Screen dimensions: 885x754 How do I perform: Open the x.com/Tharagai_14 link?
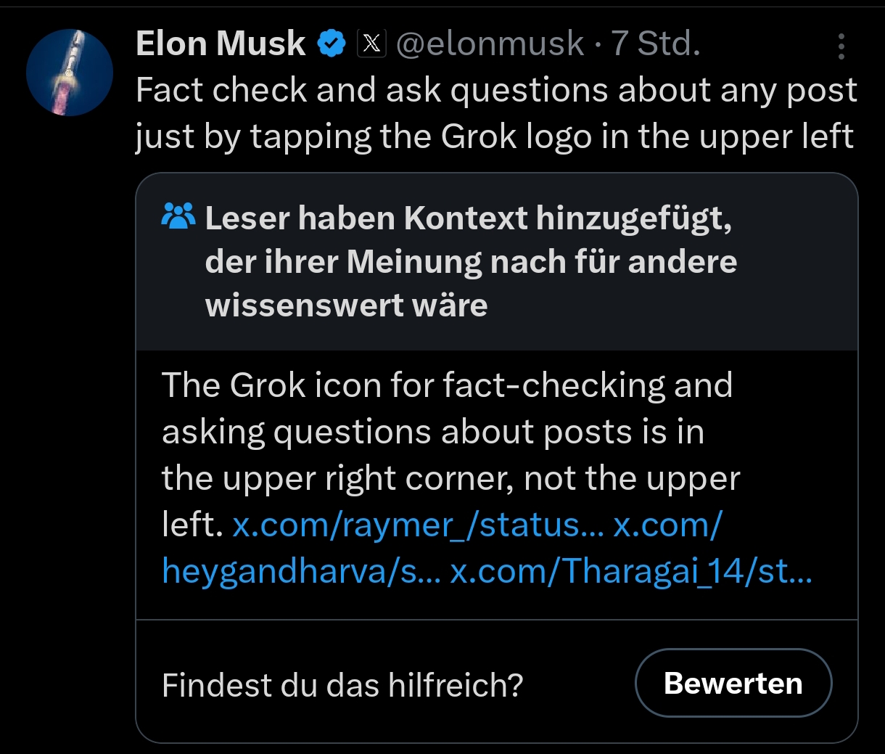point(630,571)
